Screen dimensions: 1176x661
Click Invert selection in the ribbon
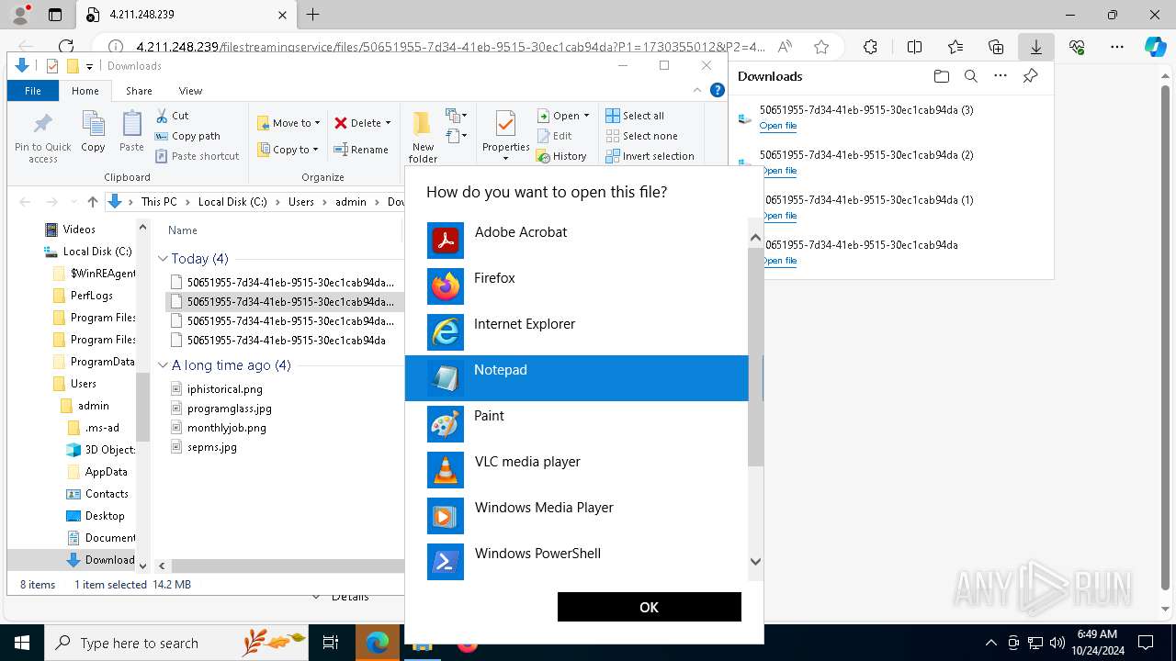[650, 156]
